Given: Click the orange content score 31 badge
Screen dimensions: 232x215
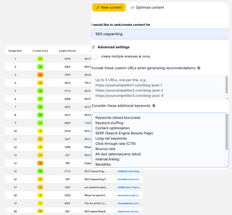Looking at the screenshot, I should (x=40, y=75).
